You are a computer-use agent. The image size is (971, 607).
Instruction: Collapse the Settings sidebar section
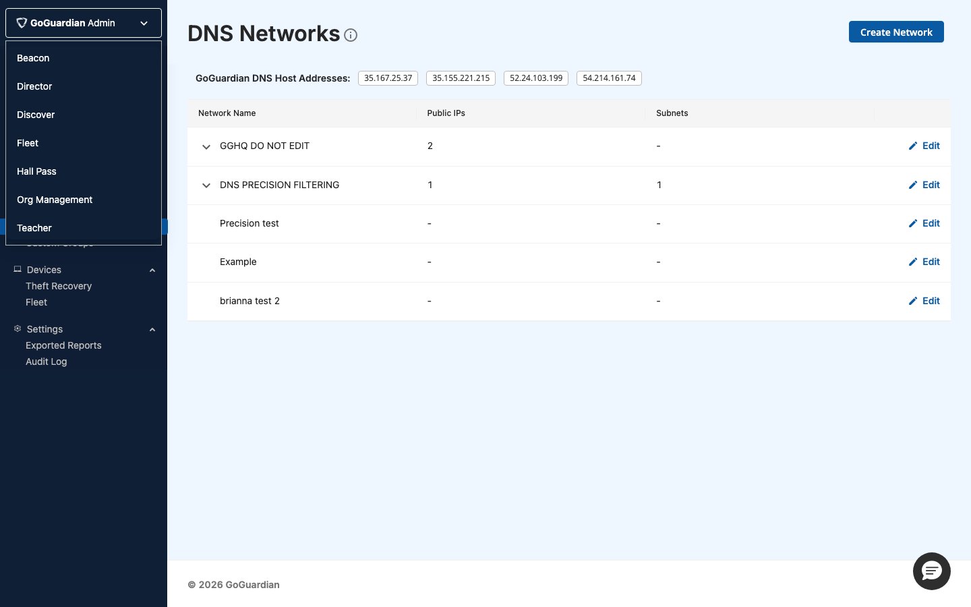click(x=152, y=329)
